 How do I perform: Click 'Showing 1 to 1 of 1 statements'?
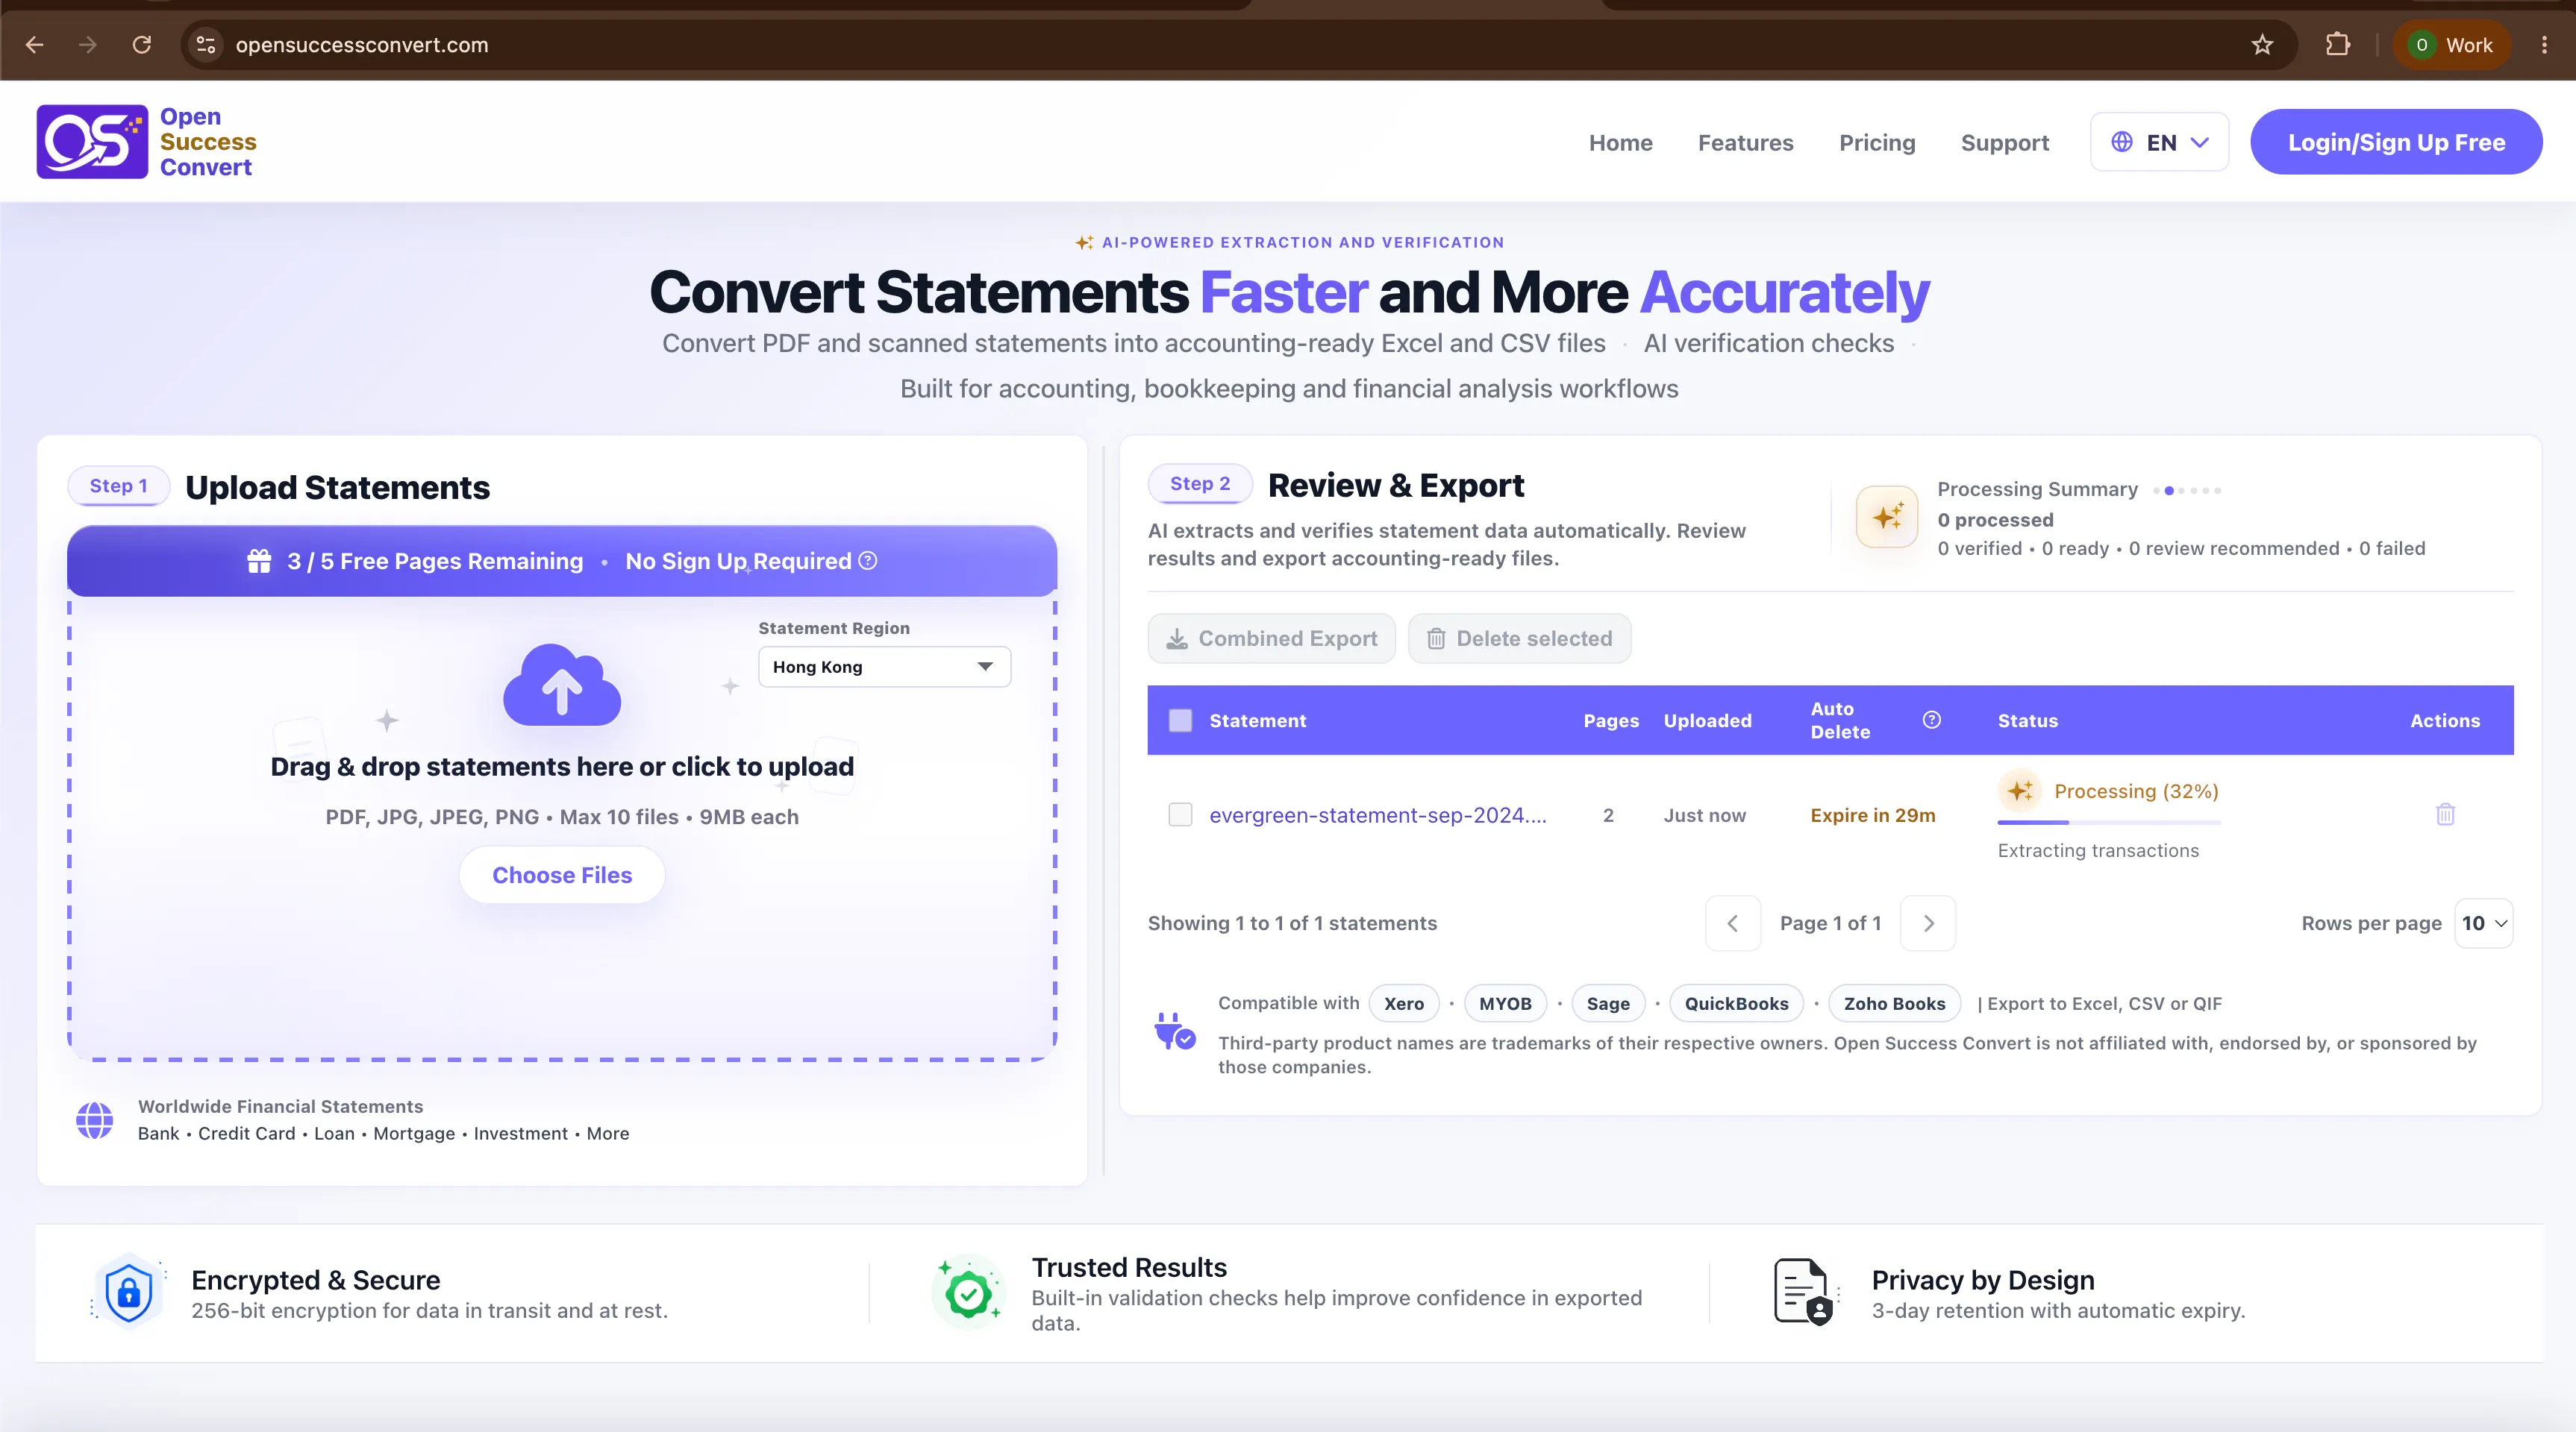[1291, 923]
